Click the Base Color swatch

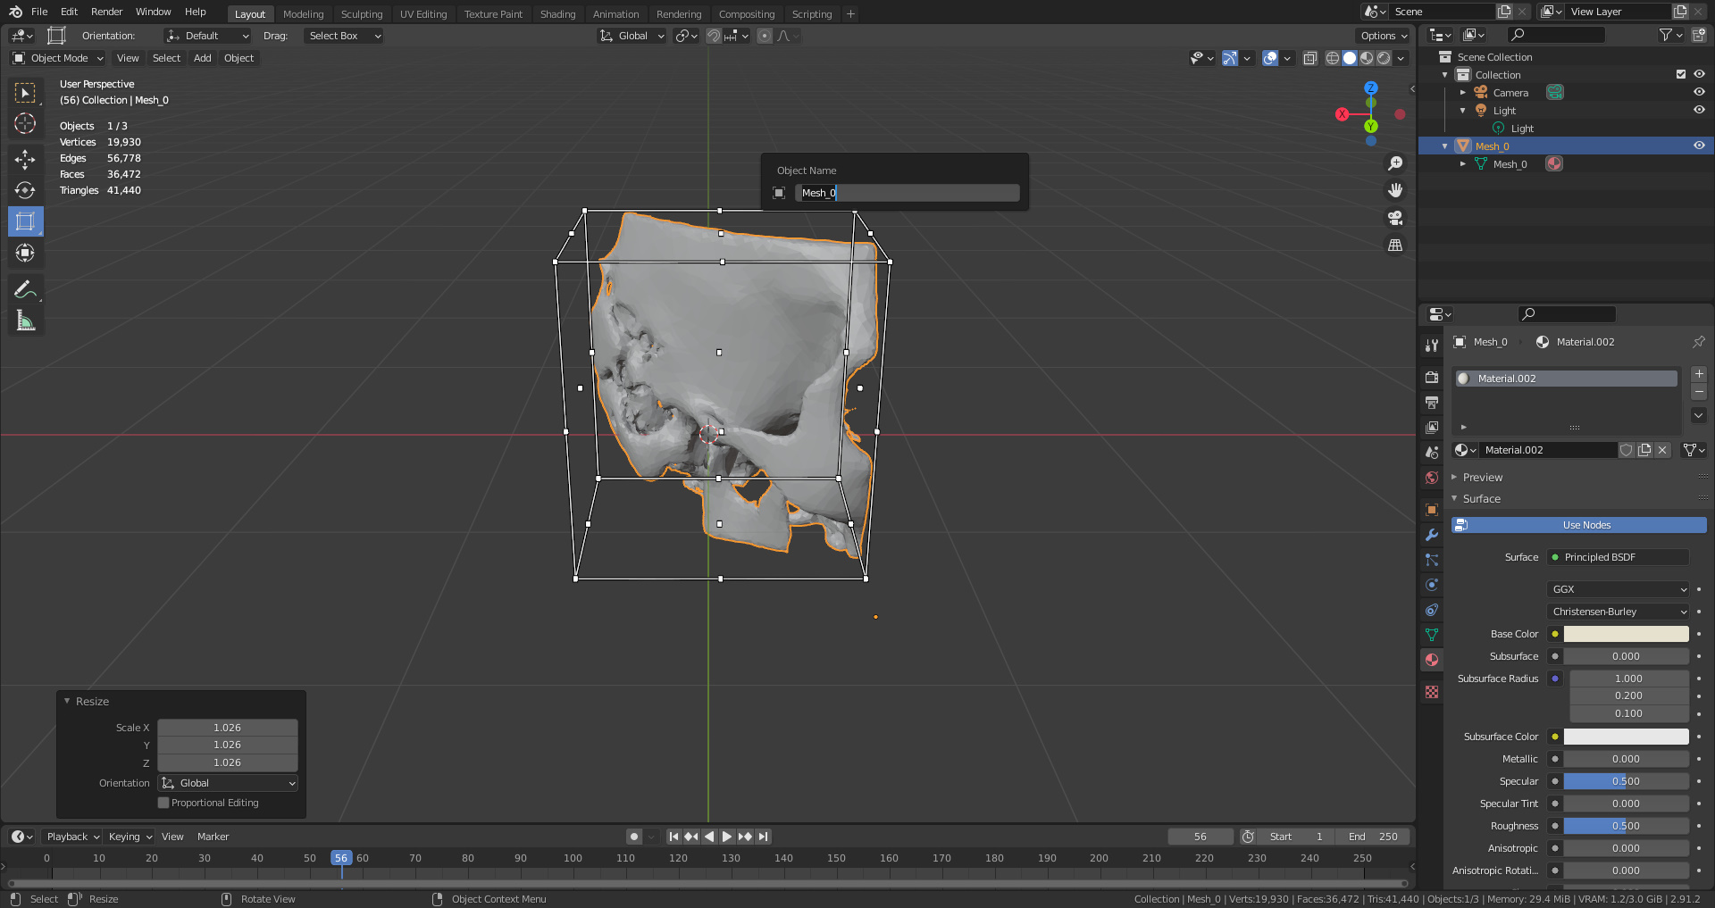(x=1626, y=634)
